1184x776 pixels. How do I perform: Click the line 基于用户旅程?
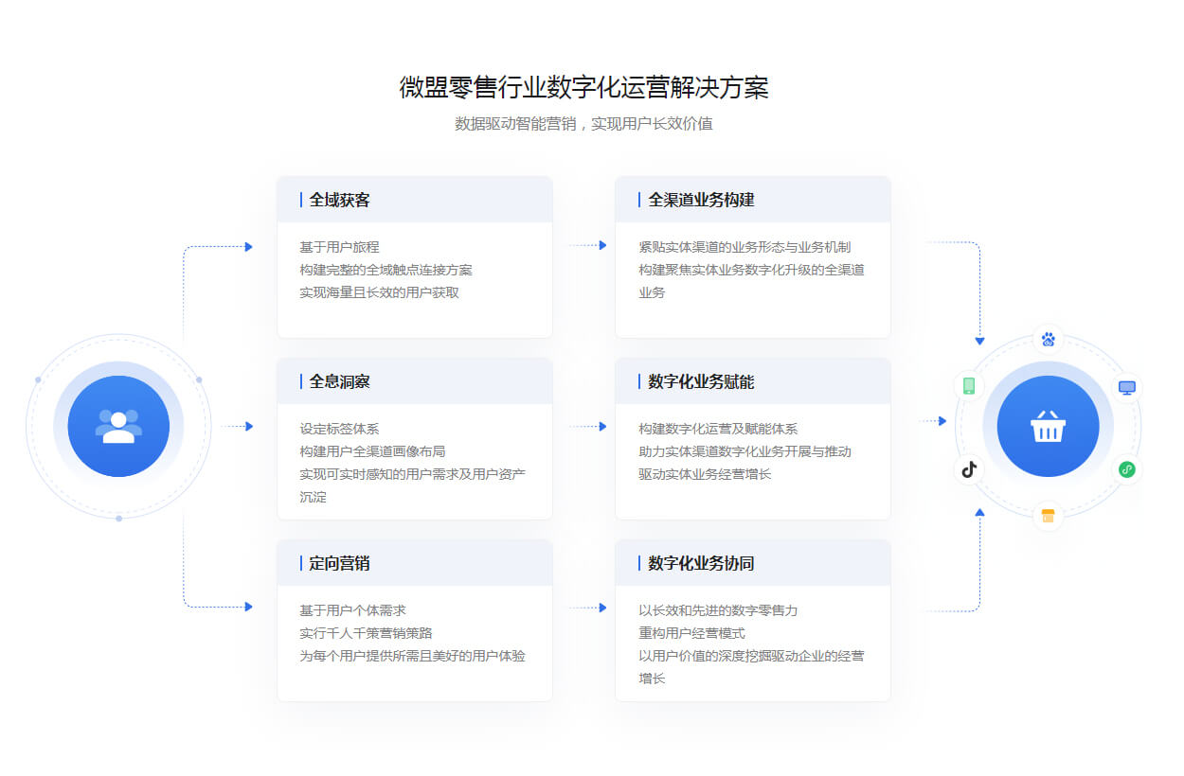(x=339, y=247)
